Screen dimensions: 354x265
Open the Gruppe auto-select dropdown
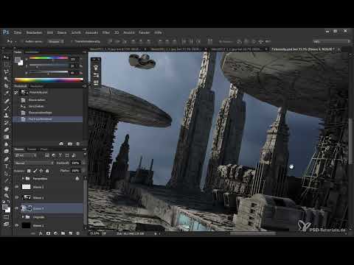[x=56, y=41]
